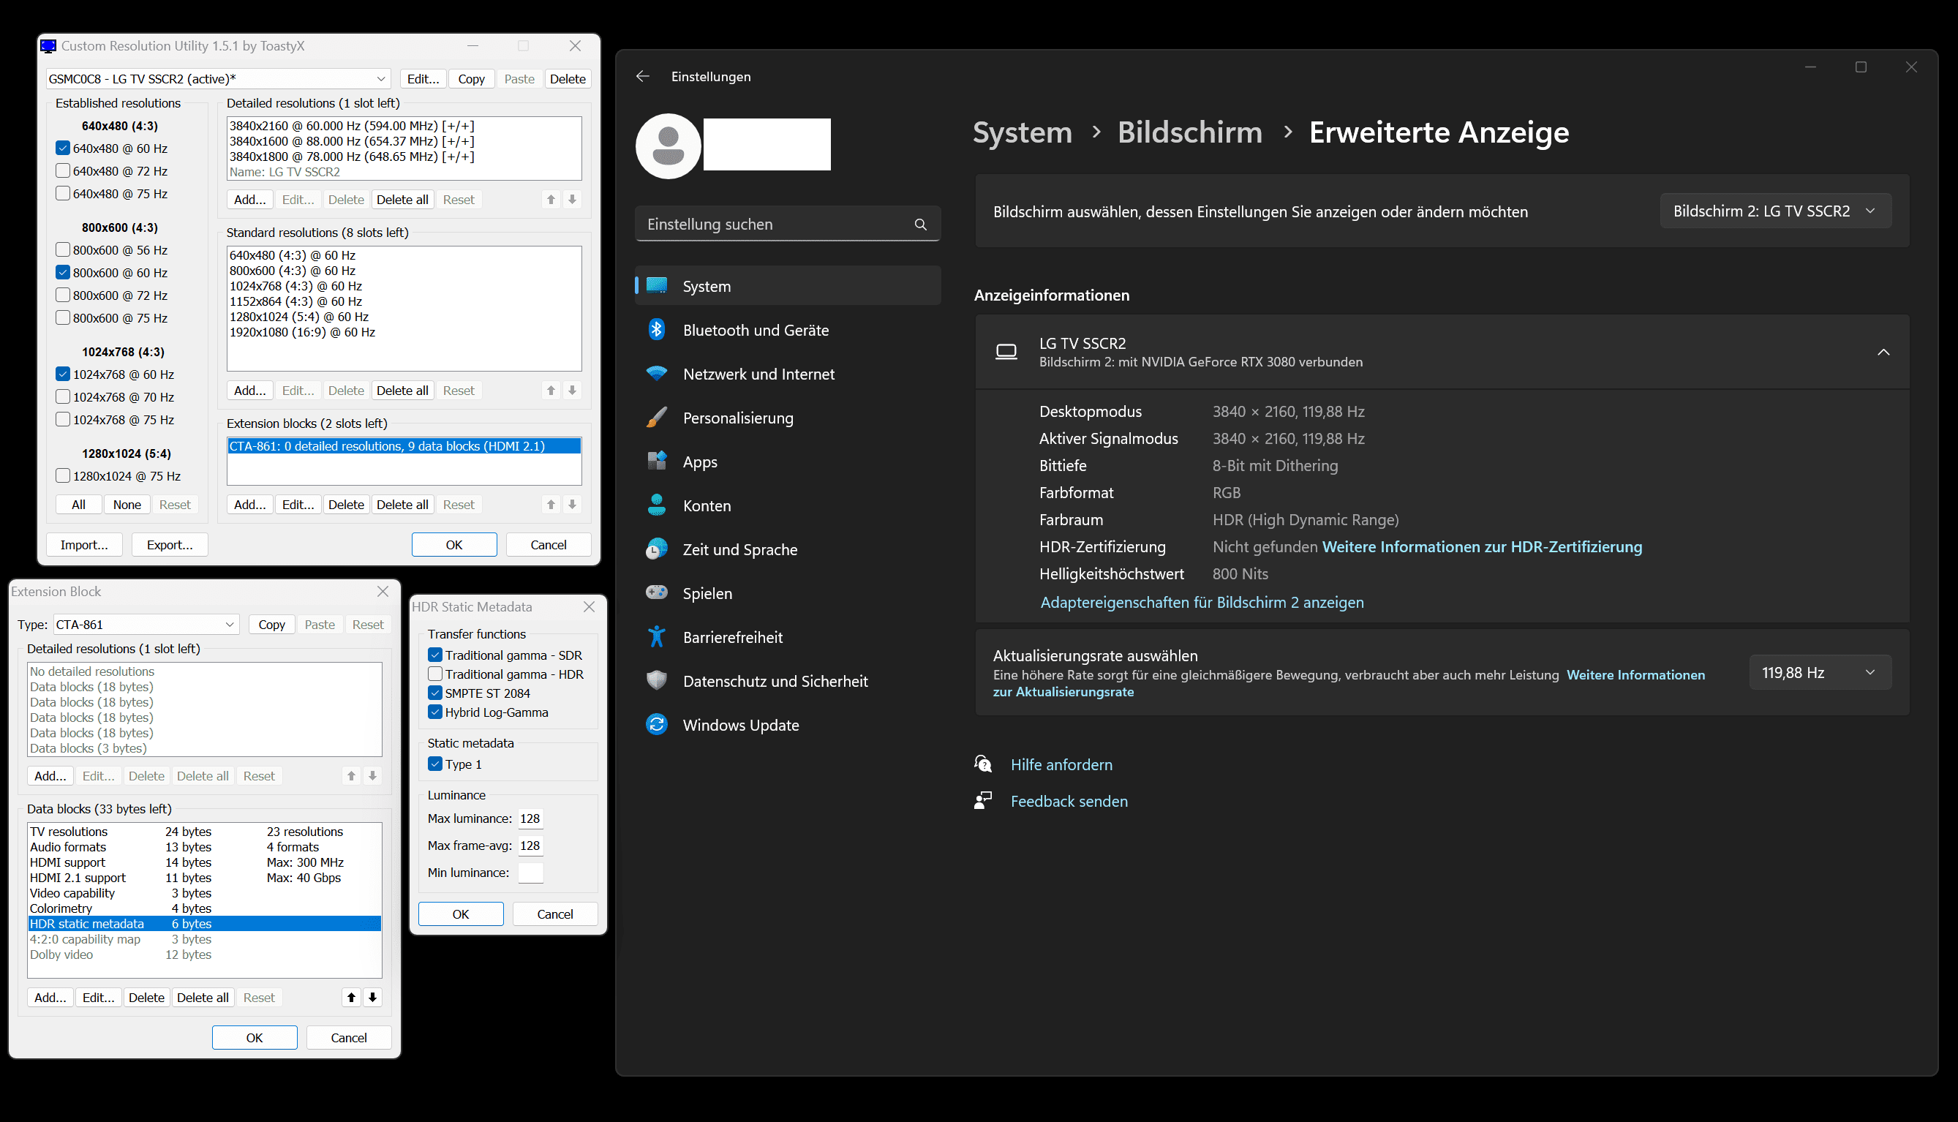Image resolution: width=1958 pixels, height=1122 pixels.
Task: Click the System breadcrumb heading
Action: pyautogui.click(x=1022, y=132)
